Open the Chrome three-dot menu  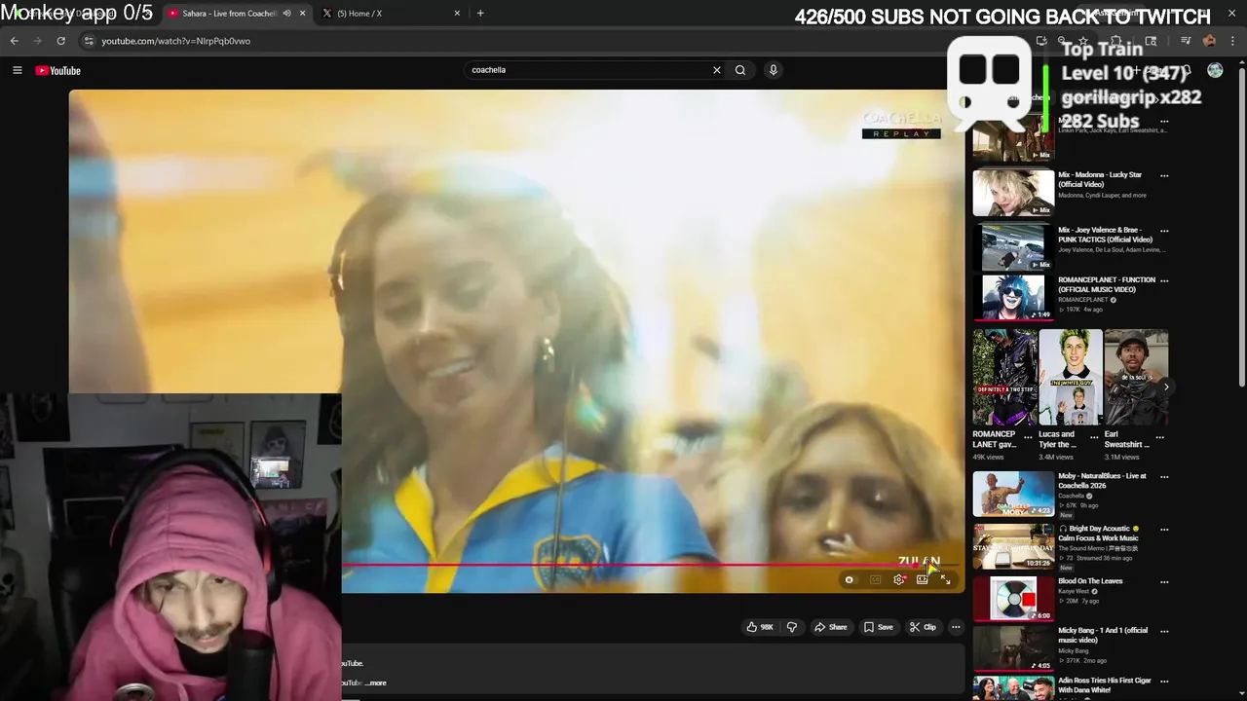[1230, 41]
